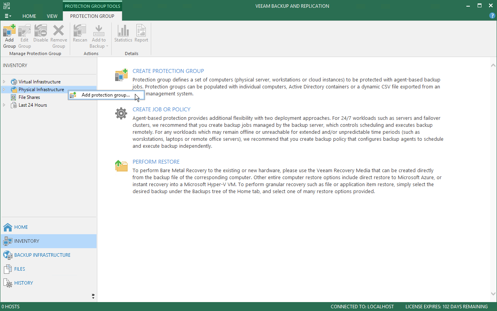This screenshot has height=311, width=497.
Task: Expand the Last 24 Hours tree node
Action: point(4,105)
